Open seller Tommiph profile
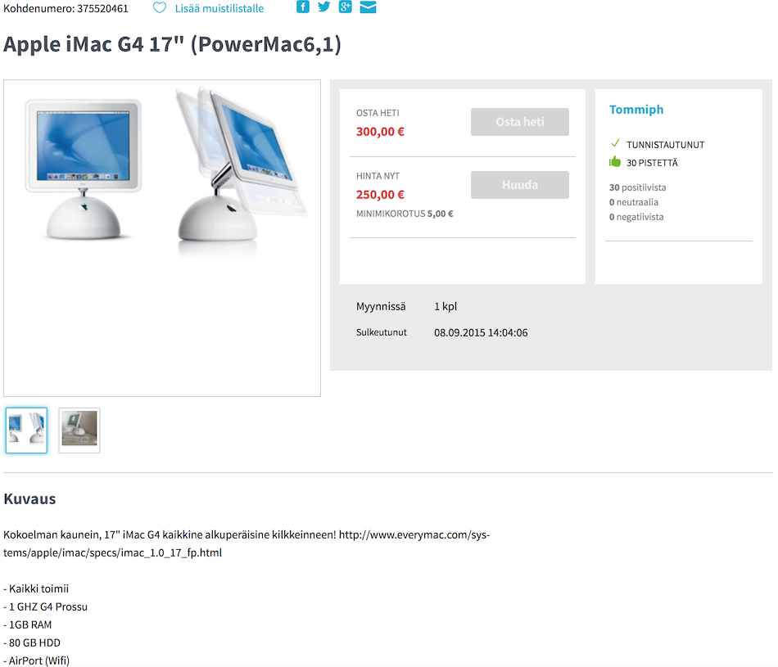 [x=636, y=110]
